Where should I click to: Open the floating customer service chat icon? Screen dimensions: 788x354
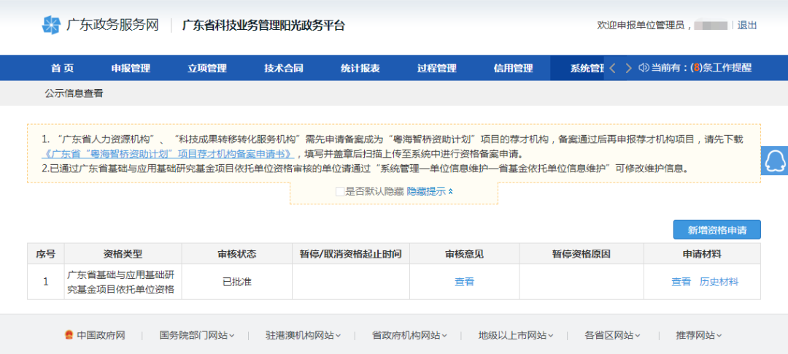(775, 161)
